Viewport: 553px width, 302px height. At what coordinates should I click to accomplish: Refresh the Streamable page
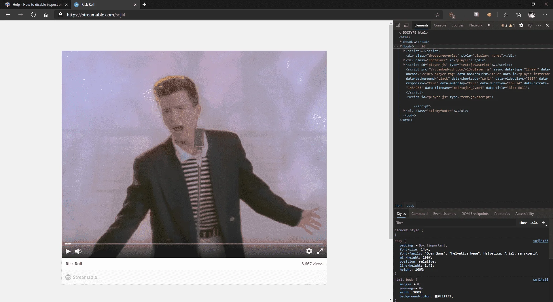tap(33, 15)
